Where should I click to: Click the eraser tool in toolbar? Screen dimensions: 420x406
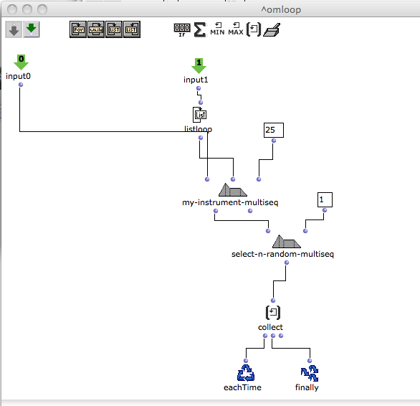tap(272, 29)
